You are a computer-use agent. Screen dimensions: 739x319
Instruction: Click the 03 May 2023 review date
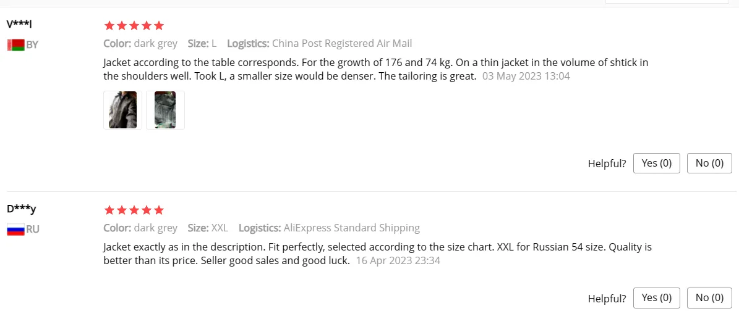tap(526, 77)
